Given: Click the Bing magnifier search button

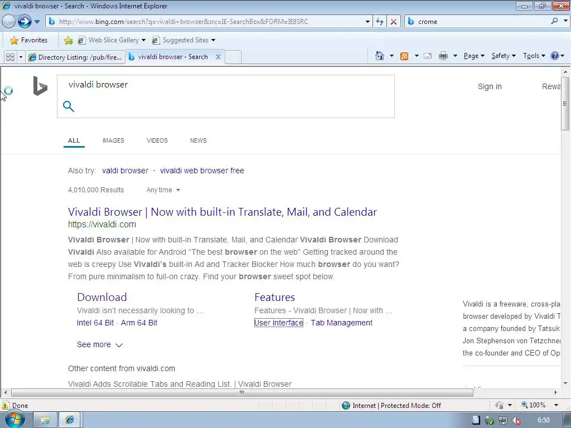Looking at the screenshot, I should (x=69, y=106).
